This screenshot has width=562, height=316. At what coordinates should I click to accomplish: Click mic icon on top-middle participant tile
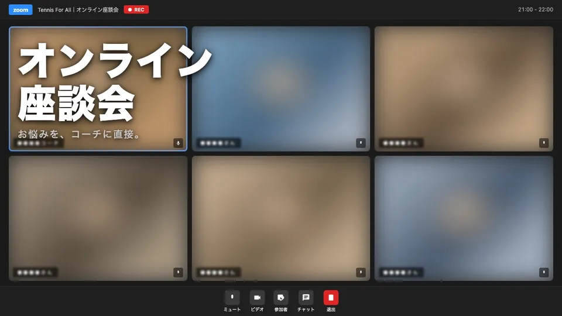pos(361,143)
